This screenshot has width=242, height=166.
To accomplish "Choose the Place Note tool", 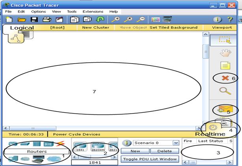I will tap(225, 65).
